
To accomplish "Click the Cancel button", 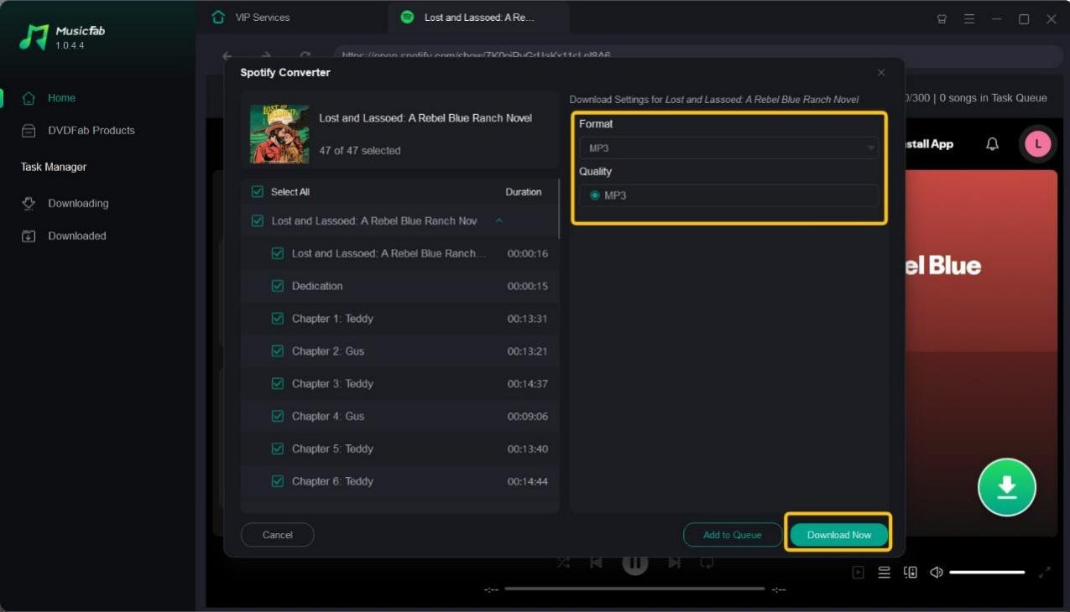I will [278, 535].
